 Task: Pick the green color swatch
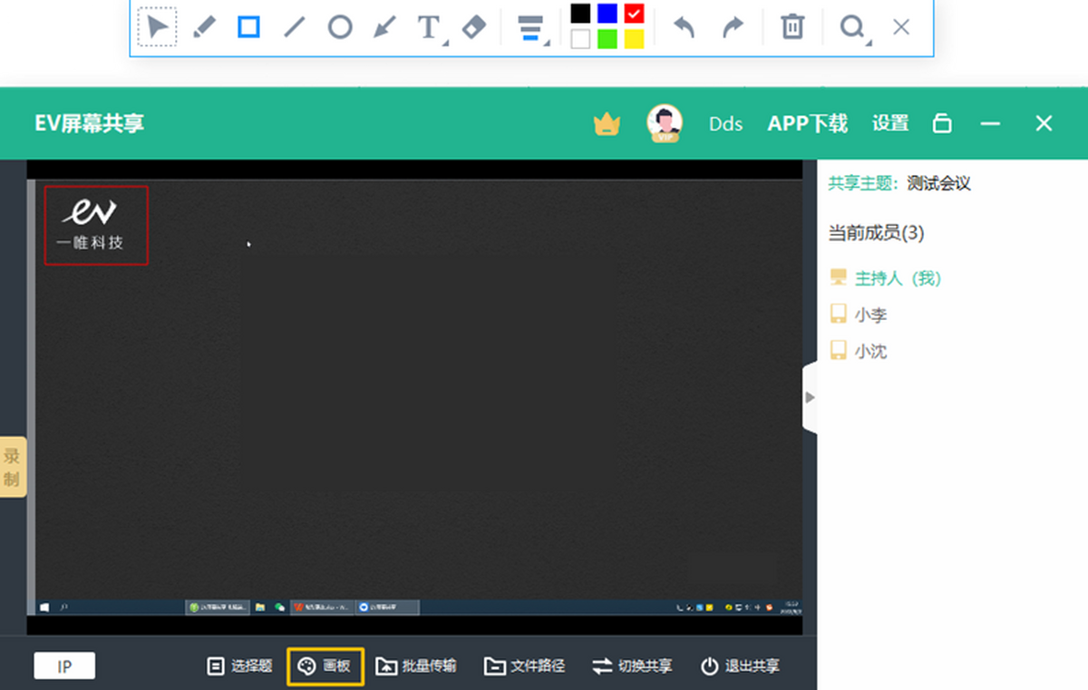(607, 39)
